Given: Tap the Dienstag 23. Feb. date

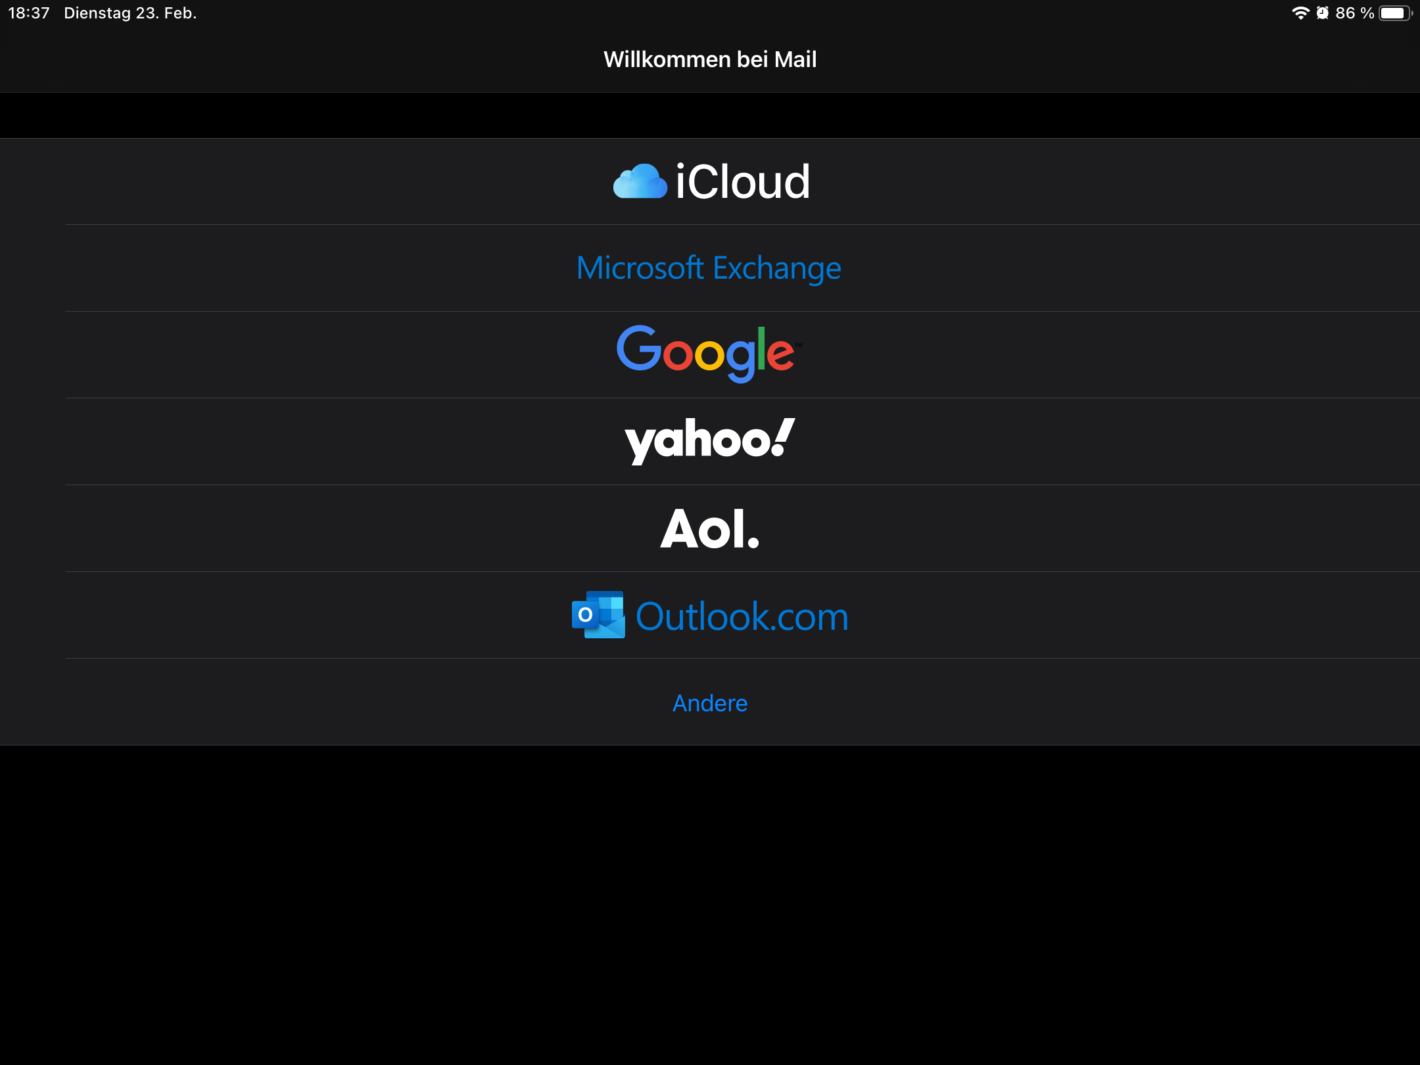Looking at the screenshot, I should pyautogui.click(x=130, y=13).
